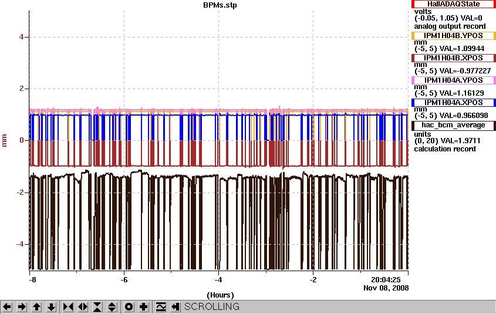The width and height of the screenshot is (496, 314).
Task: Select the IPM1H04A.YPOS legend label
Action: tap(453, 80)
